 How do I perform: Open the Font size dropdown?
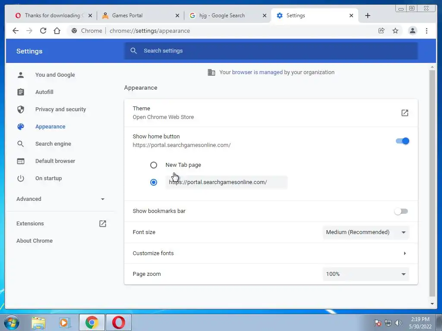click(x=366, y=232)
